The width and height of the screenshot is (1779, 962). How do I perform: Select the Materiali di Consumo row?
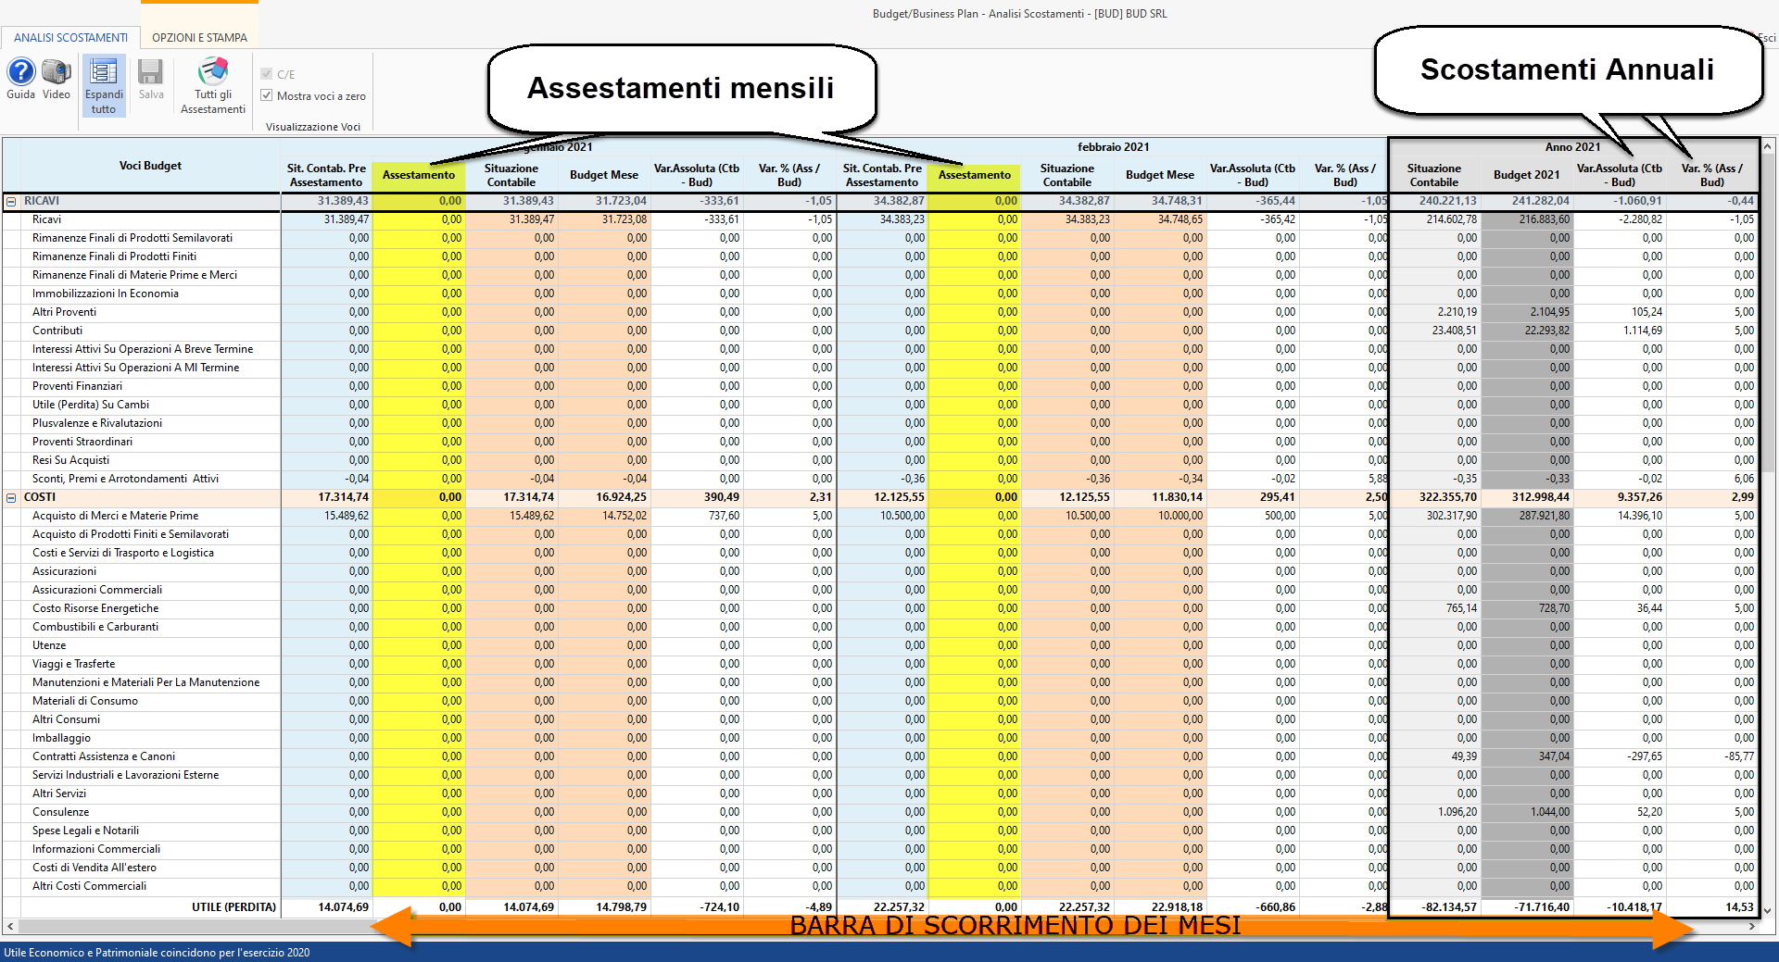click(x=85, y=701)
